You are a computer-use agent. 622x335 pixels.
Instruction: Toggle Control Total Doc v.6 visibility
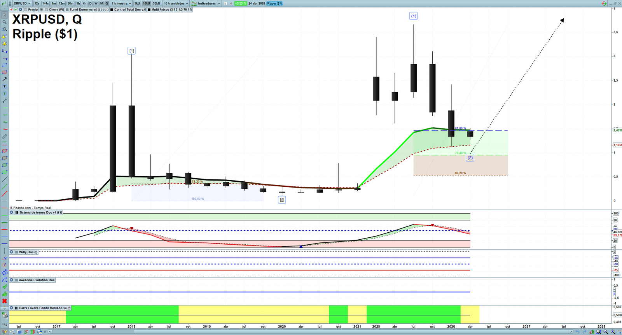point(112,10)
